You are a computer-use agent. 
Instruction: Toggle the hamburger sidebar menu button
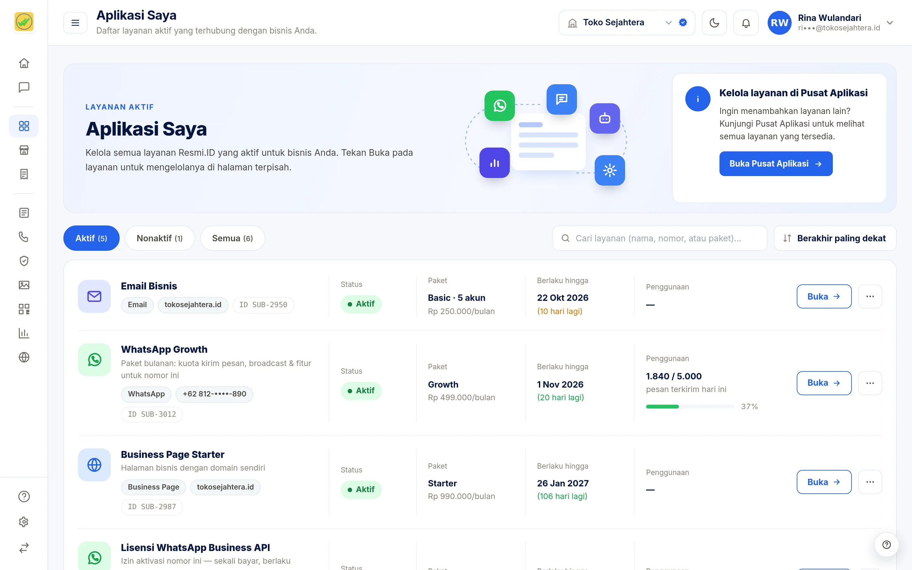pyautogui.click(x=75, y=22)
